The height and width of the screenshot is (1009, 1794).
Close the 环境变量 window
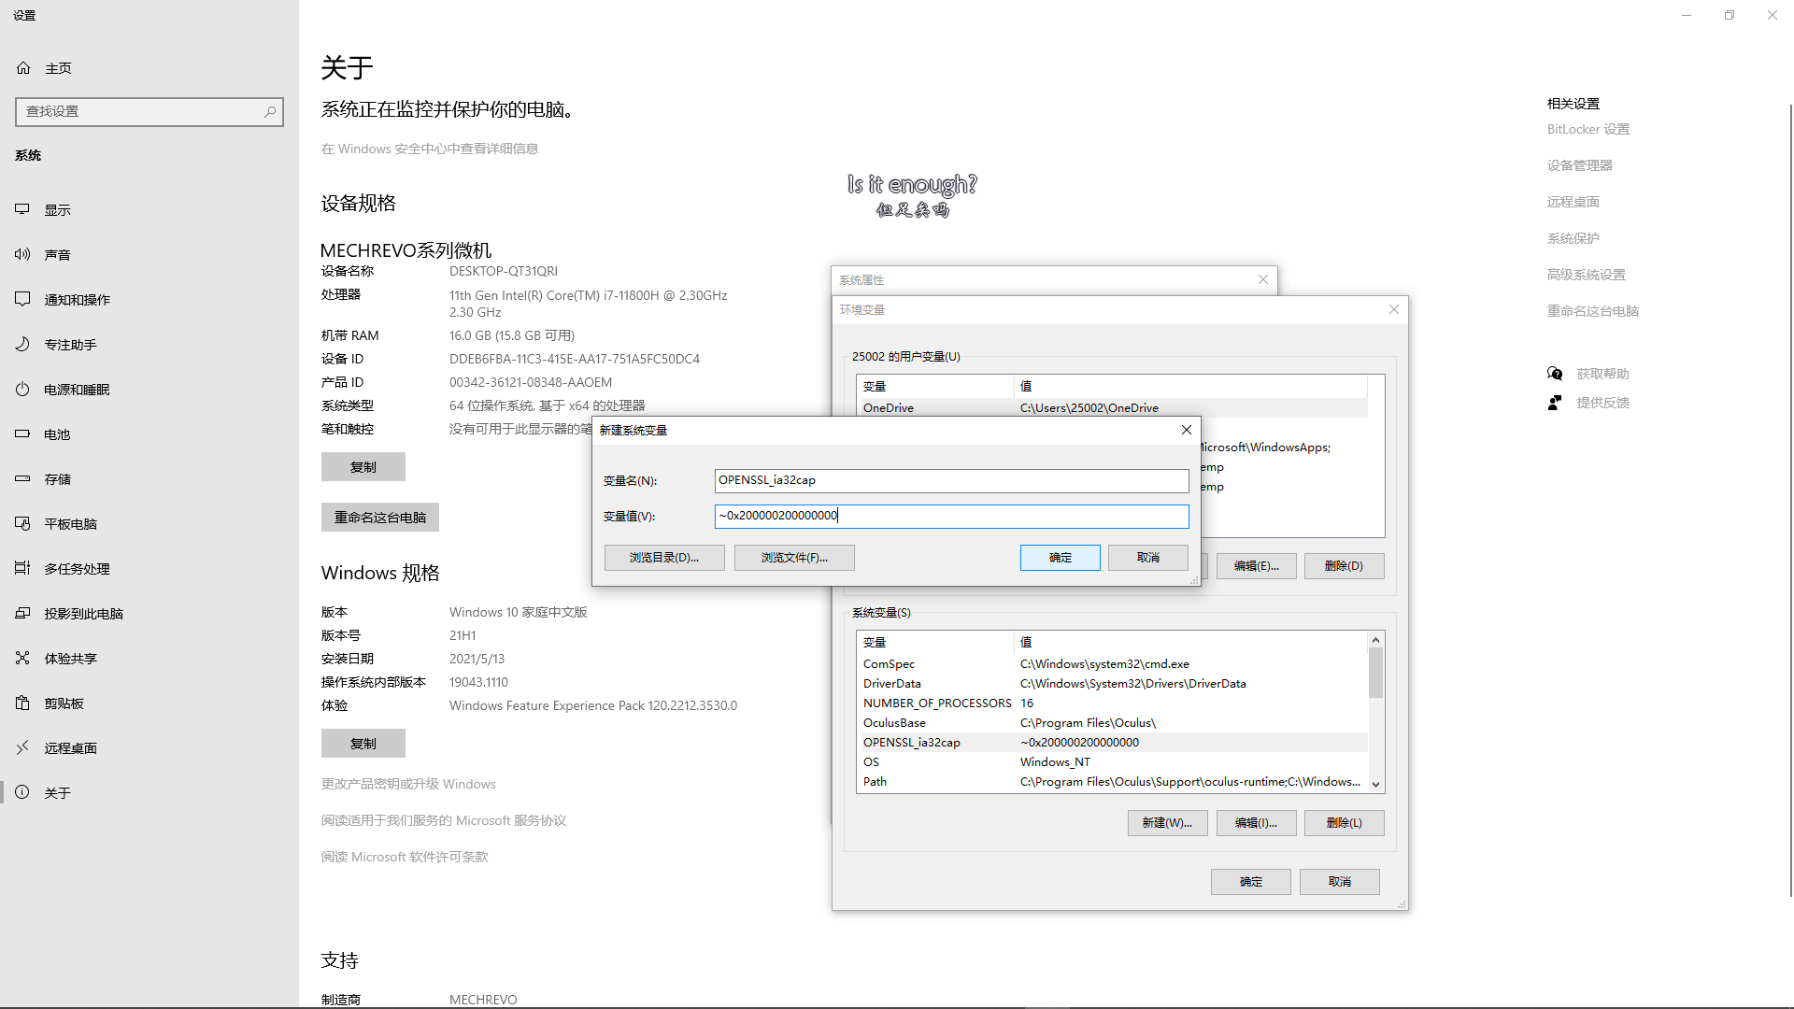click(1394, 309)
